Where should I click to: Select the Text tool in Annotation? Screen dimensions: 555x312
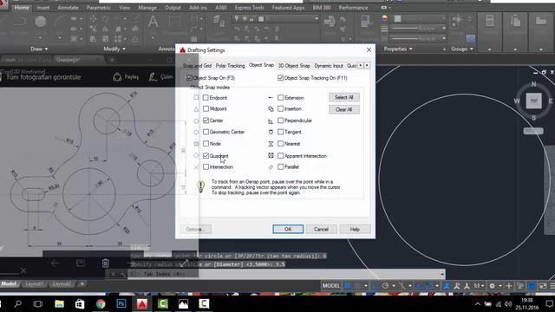(153, 22)
